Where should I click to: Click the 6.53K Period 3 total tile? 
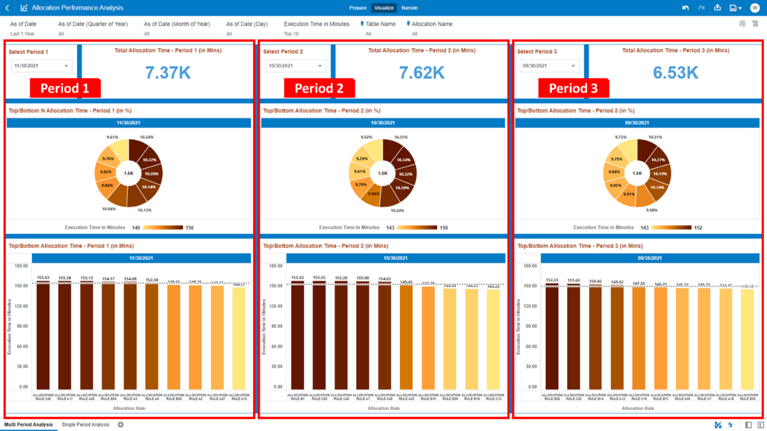[676, 73]
